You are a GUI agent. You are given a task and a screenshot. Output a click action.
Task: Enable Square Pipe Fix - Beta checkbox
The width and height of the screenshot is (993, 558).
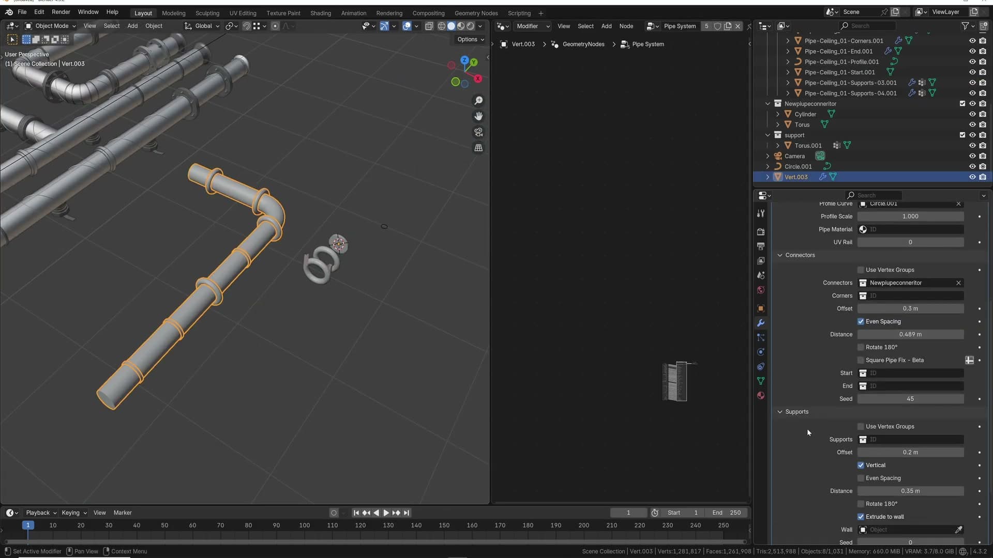(x=861, y=360)
